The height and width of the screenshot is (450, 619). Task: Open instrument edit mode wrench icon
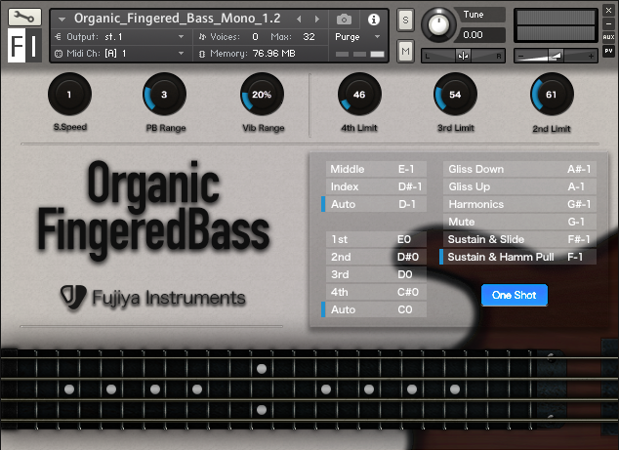coord(24,17)
